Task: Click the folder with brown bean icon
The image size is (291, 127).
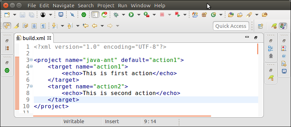Action: coord(264,15)
